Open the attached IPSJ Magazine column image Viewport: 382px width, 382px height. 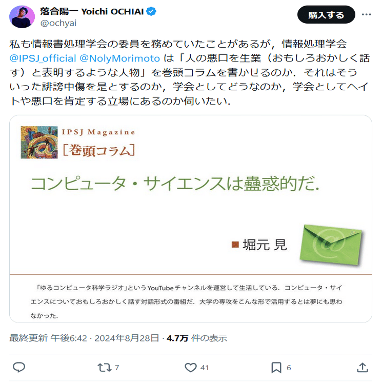[x=191, y=219]
